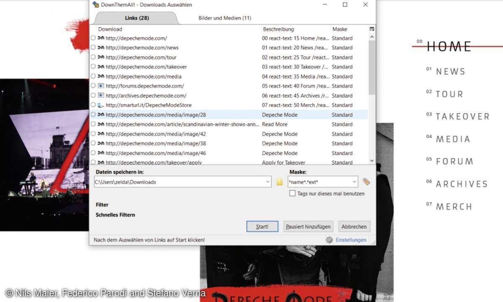Click the list scrollbar up arrow
Viewport: 503px width, 302px height.
372,37
